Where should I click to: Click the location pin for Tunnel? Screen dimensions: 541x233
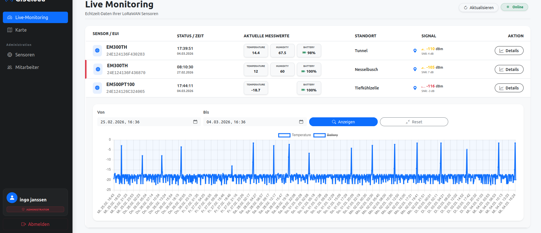[x=415, y=51]
